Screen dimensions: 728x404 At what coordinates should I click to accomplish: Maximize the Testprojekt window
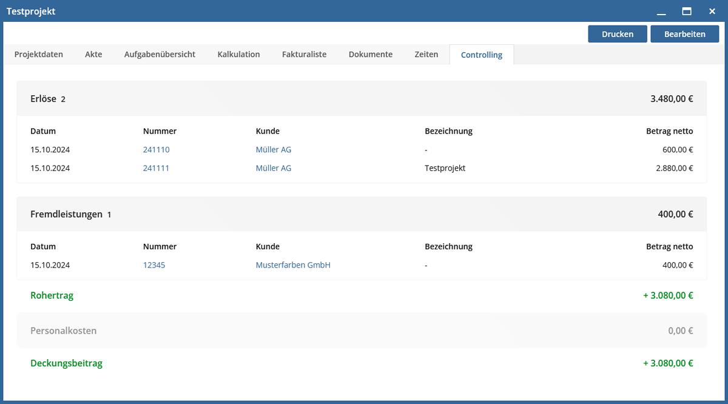click(x=687, y=11)
